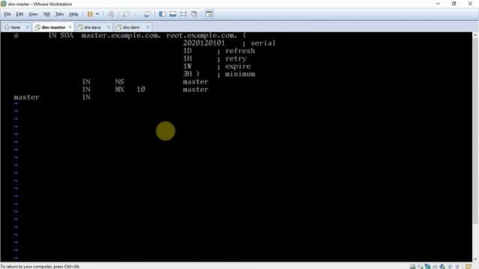This screenshot has width=479, height=269.
Task: Open the Help menu
Action: click(x=73, y=14)
